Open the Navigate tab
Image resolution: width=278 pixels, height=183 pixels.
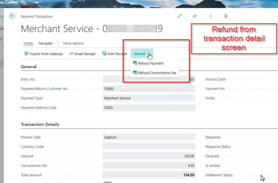pos(45,43)
